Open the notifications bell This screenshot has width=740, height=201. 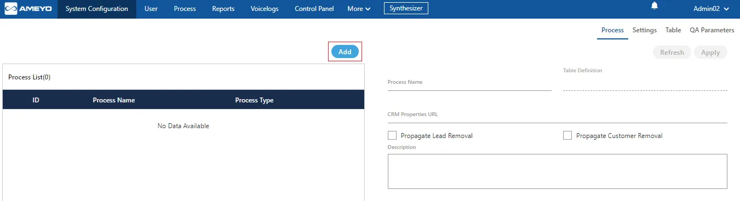tap(654, 6)
